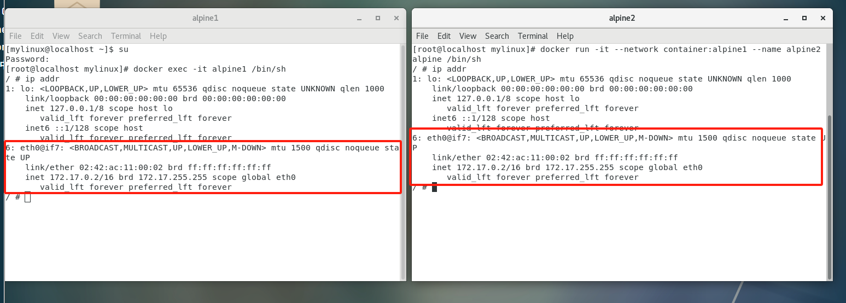Close the alpine1 terminal window

click(x=396, y=18)
